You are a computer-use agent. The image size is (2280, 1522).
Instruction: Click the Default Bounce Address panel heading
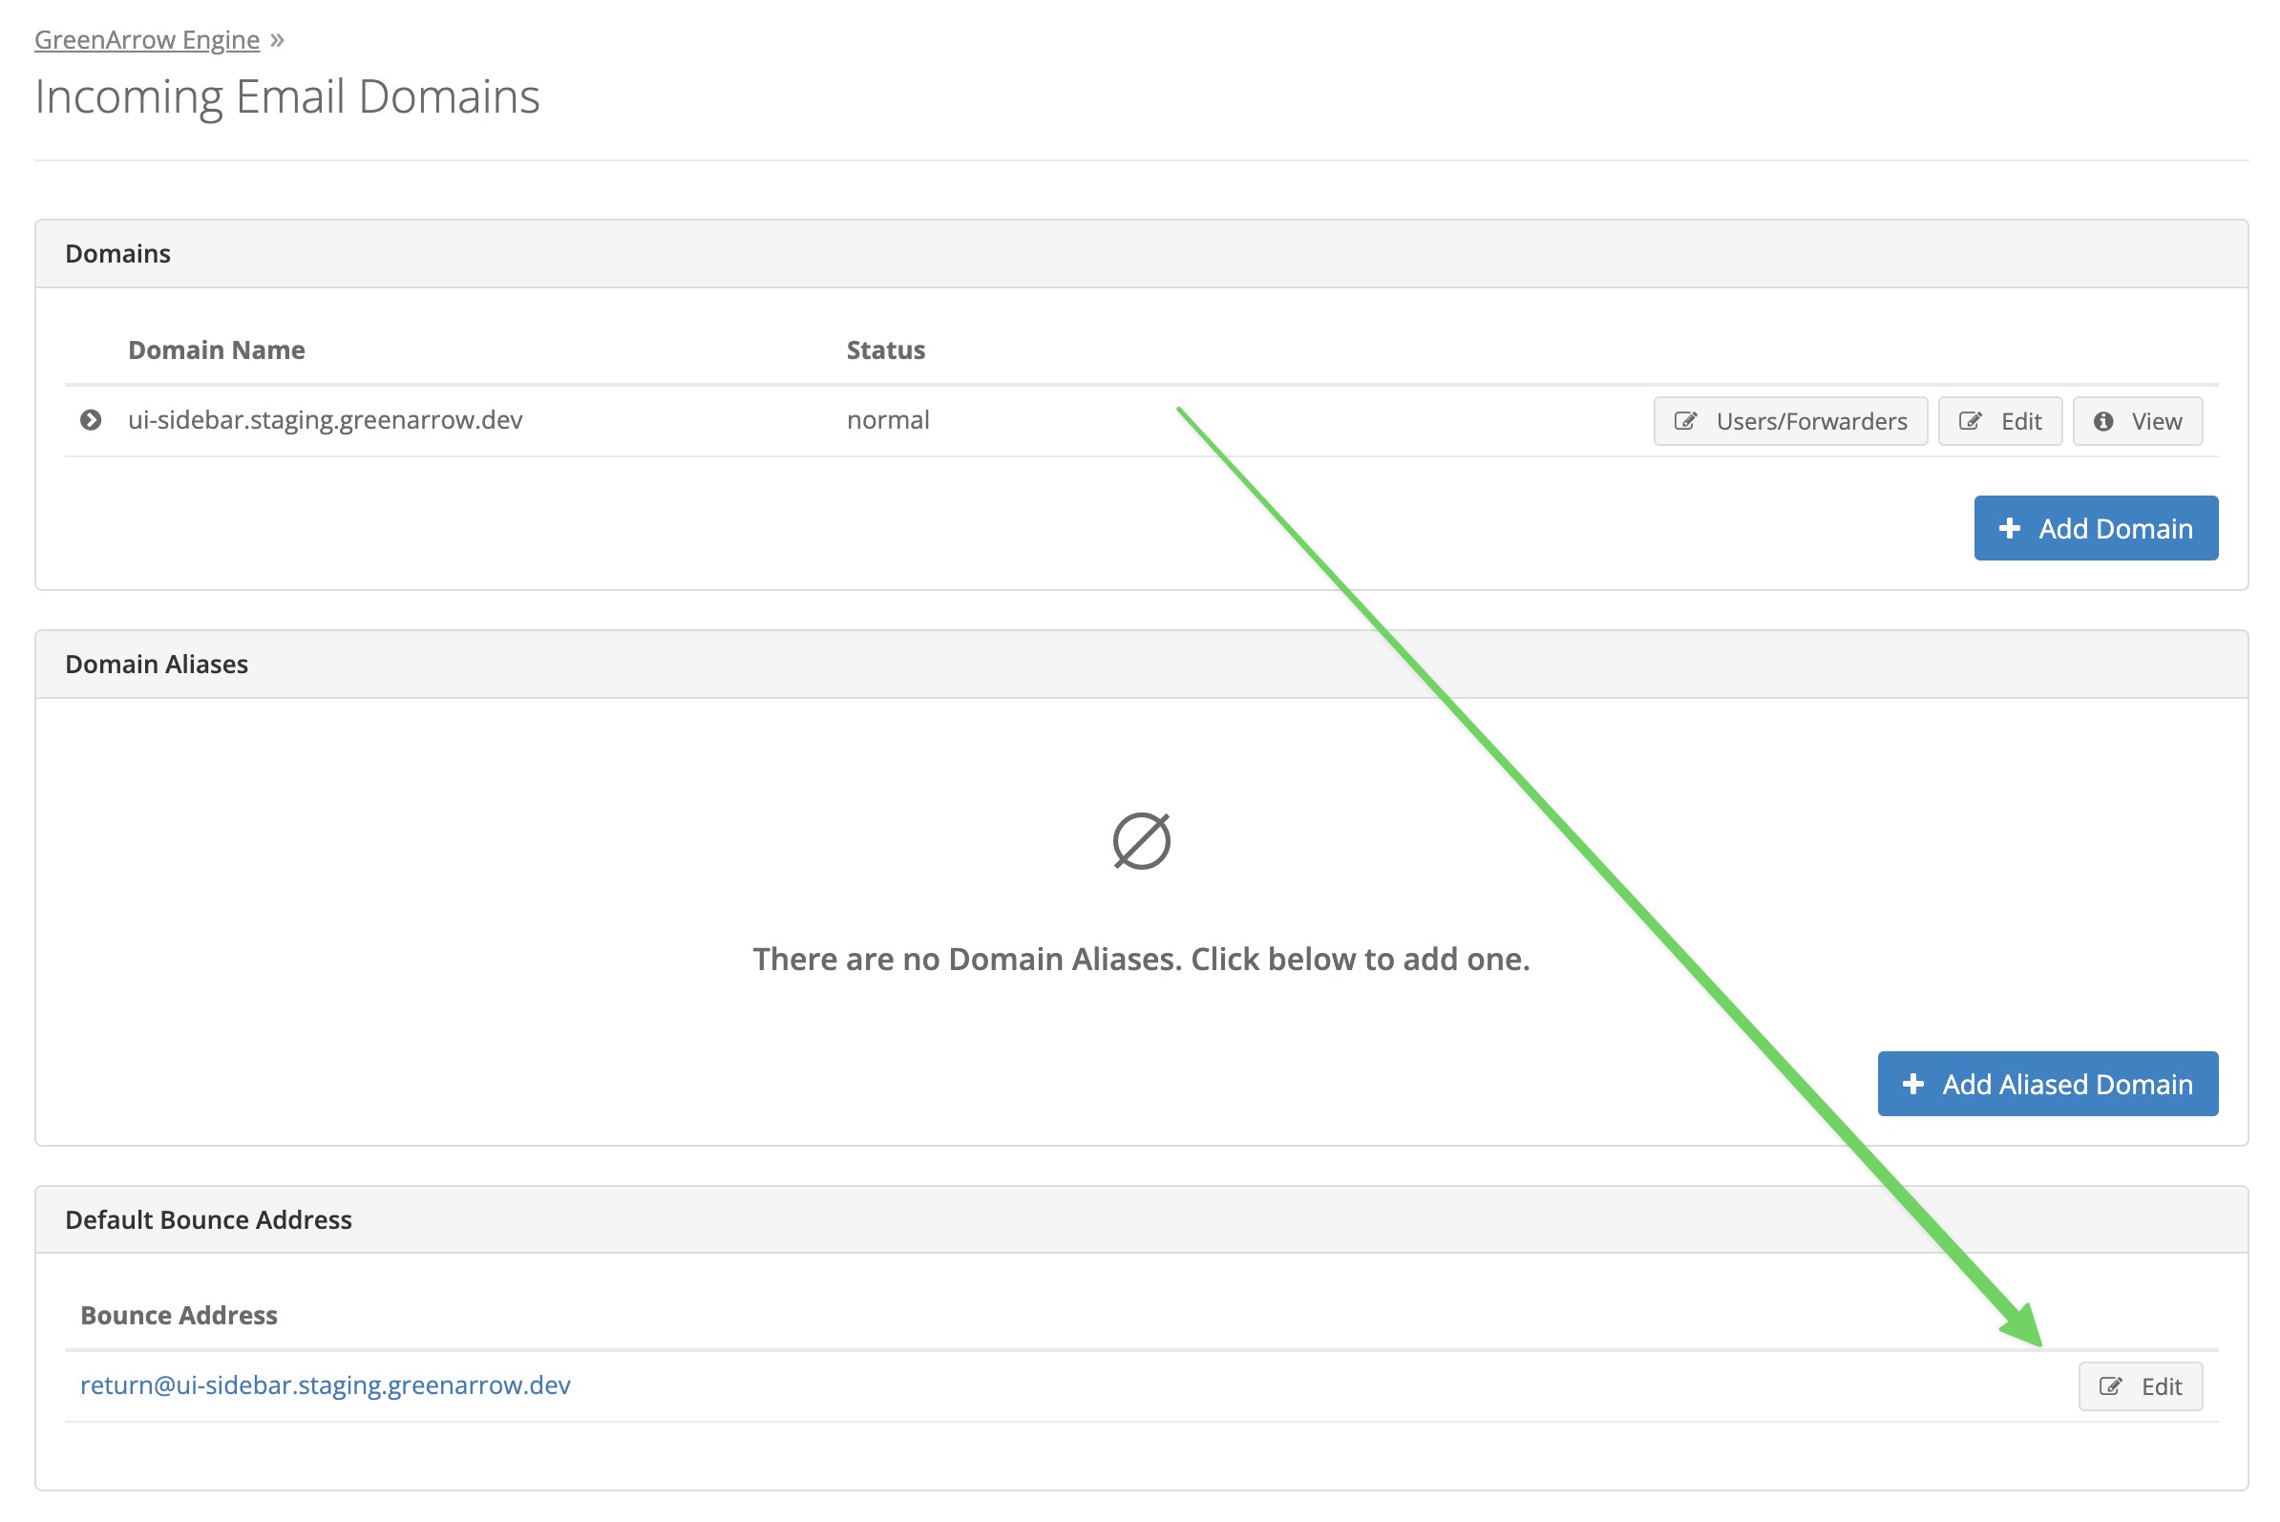click(208, 1219)
